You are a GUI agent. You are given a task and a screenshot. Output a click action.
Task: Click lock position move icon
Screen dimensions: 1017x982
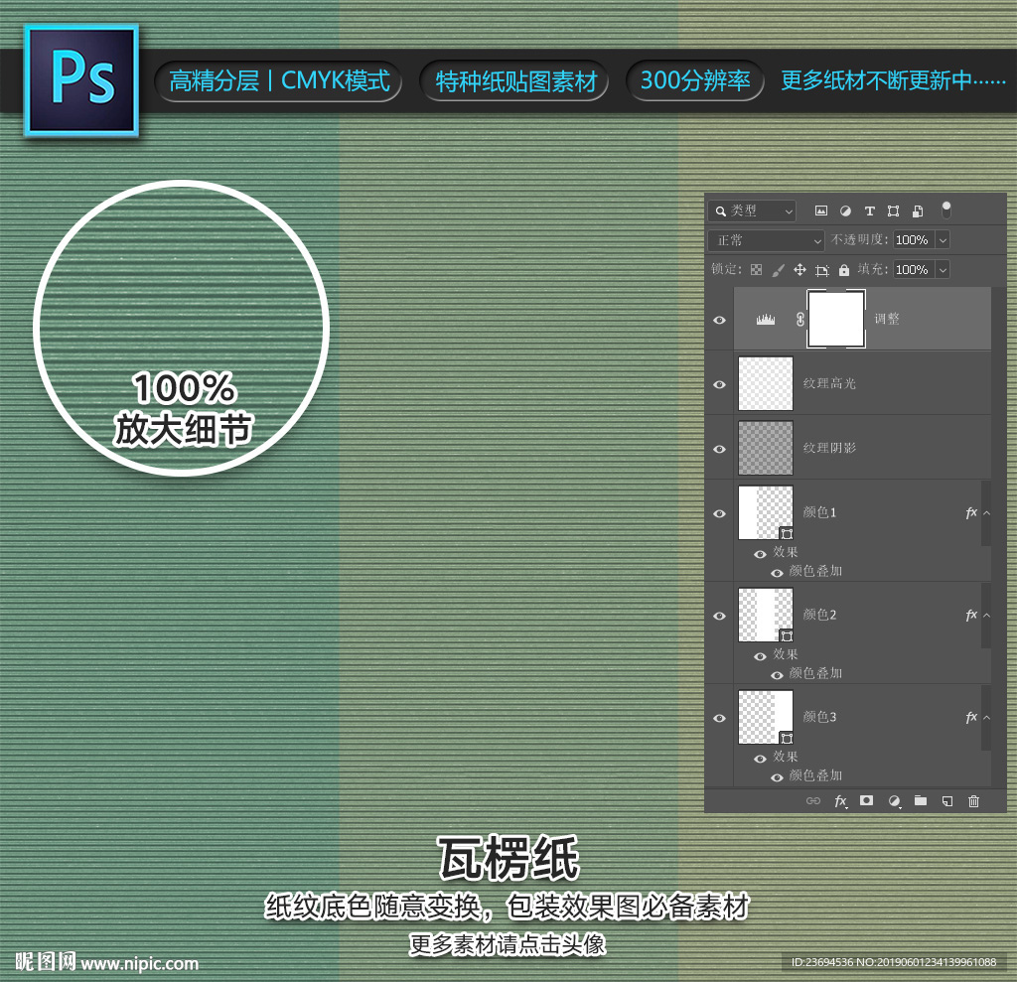(799, 270)
